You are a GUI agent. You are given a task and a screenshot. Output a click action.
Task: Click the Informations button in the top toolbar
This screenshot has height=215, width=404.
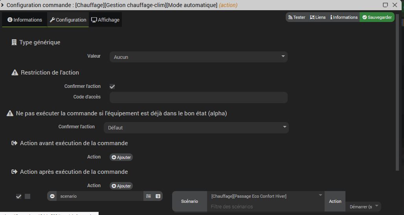[x=344, y=17]
